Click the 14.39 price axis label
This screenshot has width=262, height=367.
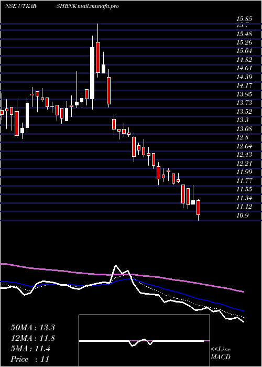click(244, 77)
